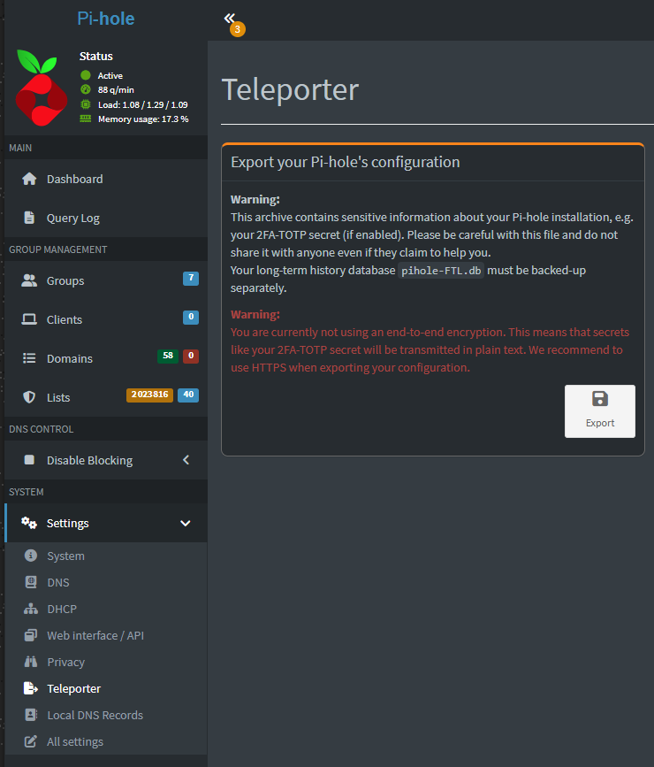Collapse the Settings submenu chevron
The height and width of the screenshot is (767, 654).
(x=186, y=523)
